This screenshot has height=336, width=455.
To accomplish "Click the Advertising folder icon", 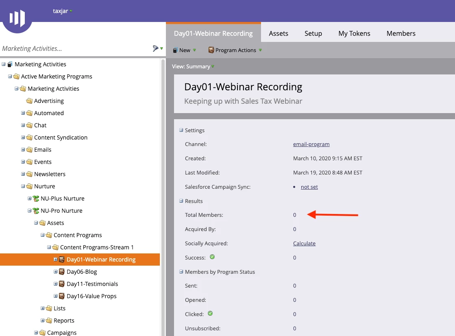I will coord(29,101).
